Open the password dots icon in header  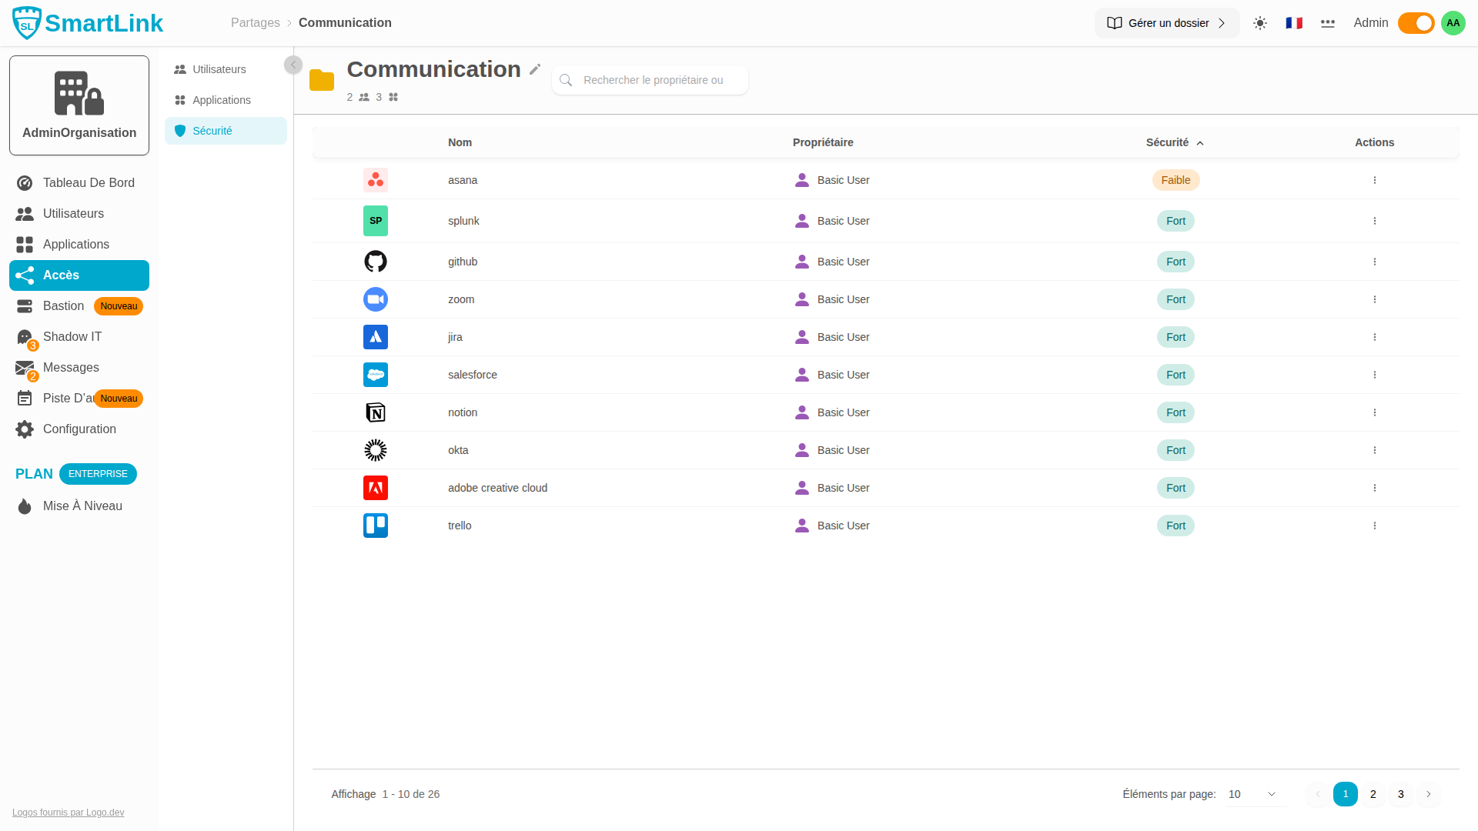click(x=1328, y=23)
